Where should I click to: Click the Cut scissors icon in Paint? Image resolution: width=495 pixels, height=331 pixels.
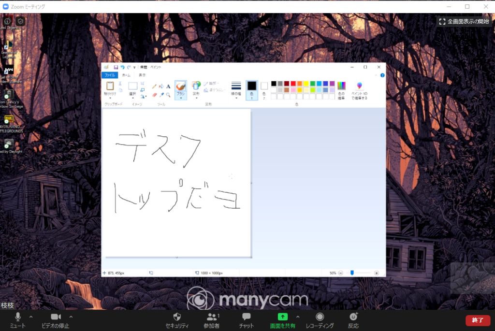pyautogui.click(x=120, y=84)
